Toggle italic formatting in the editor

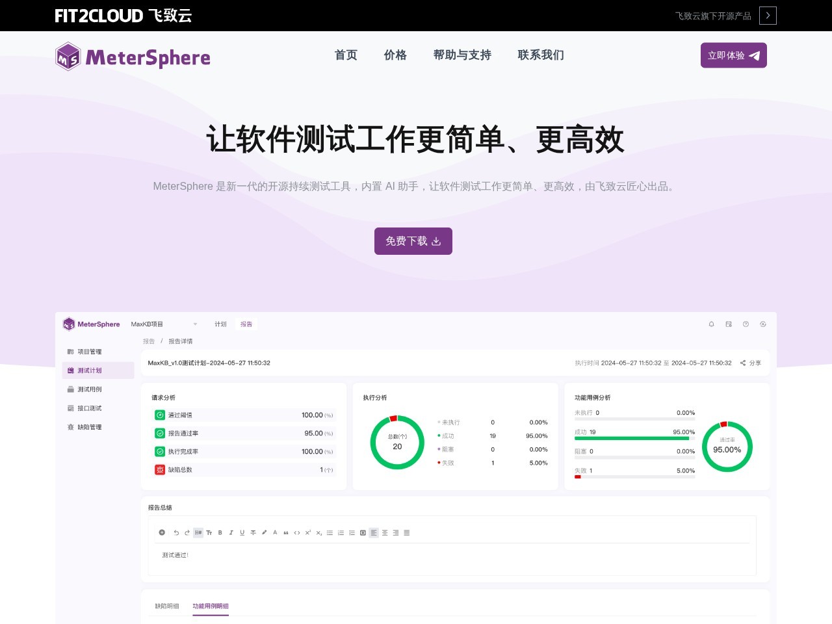[231, 532]
